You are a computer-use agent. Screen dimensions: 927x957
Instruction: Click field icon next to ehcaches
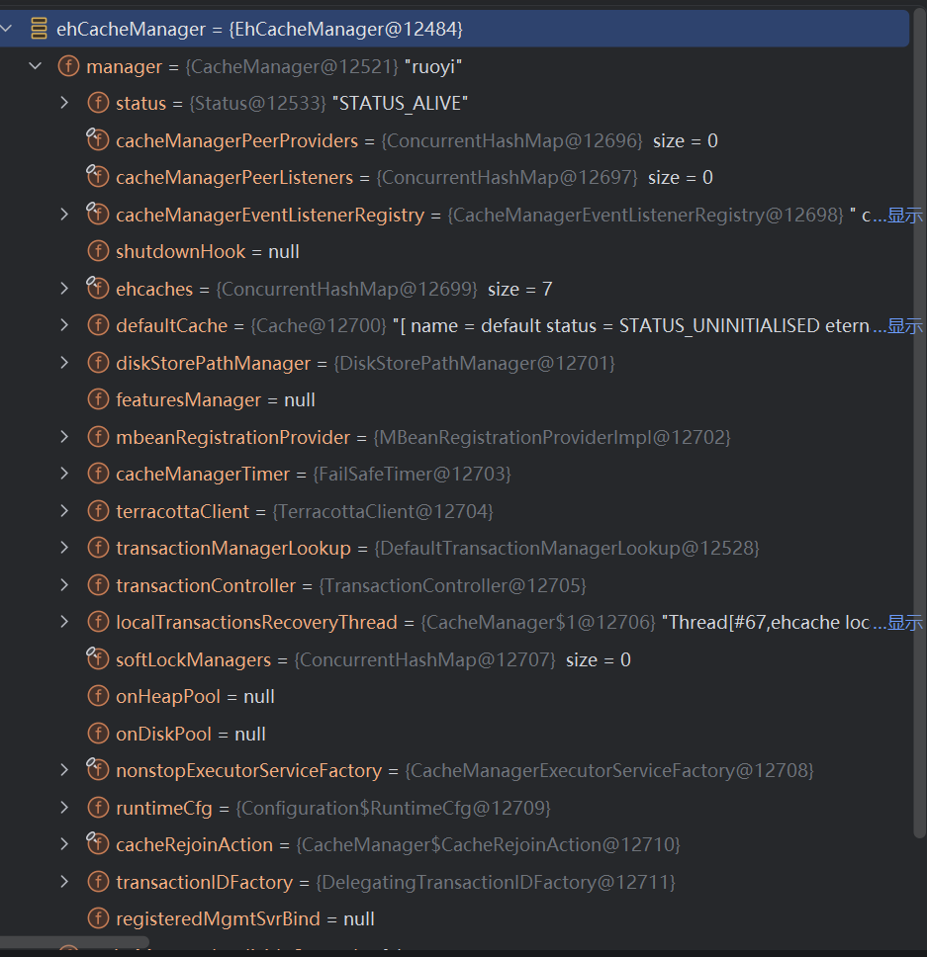pyautogui.click(x=97, y=288)
